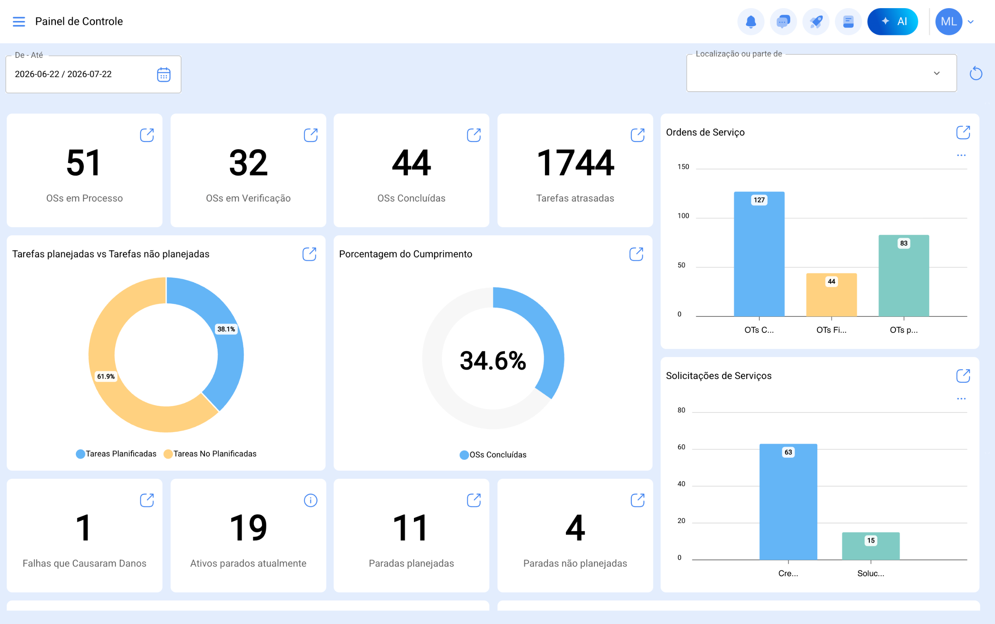Screen dimensions: 995x624
Task: Open the hamburger navigation menu
Action: tap(19, 21)
